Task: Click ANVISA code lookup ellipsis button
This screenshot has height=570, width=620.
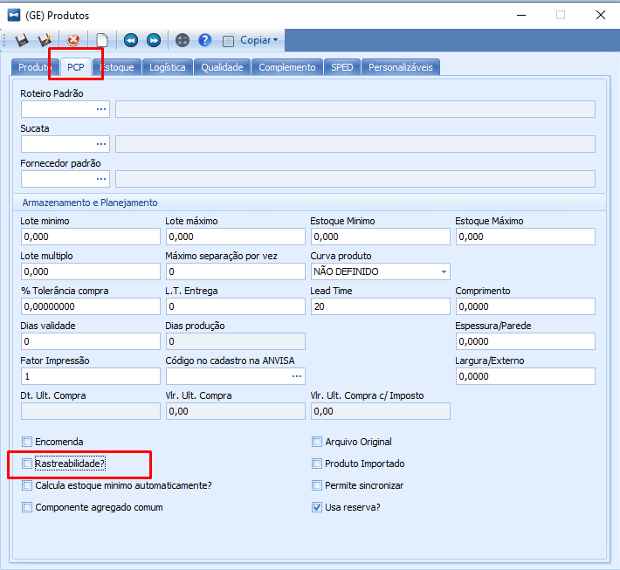Action: 297,376
